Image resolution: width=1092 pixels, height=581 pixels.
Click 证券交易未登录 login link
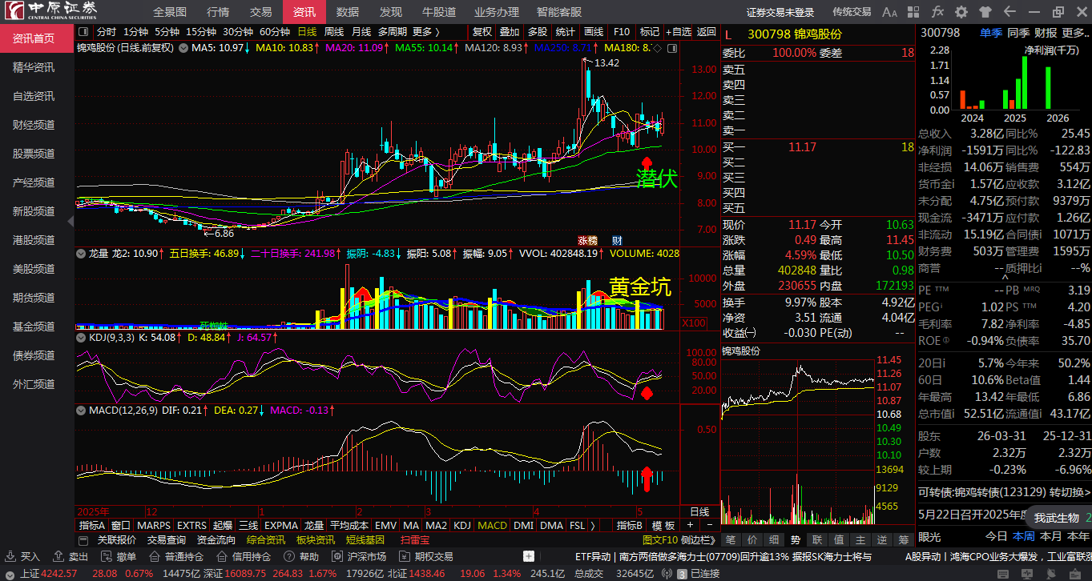click(780, 12)
